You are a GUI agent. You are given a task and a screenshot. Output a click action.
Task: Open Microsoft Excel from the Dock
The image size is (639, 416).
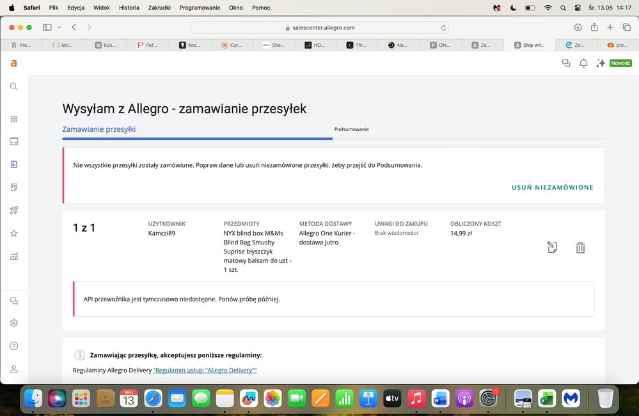[x=547, y=398]
